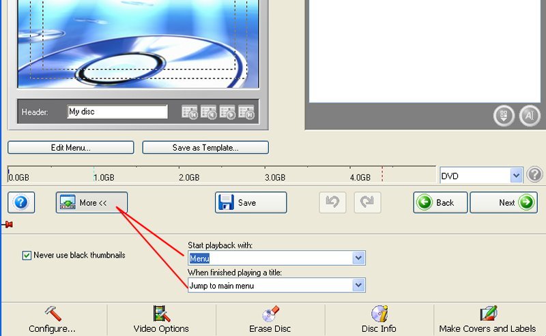Toggle the Never use black thumbnails checkbox
The height and width of the screenshot is (336, 546).
pyautogui.click(x=27, y=256)
